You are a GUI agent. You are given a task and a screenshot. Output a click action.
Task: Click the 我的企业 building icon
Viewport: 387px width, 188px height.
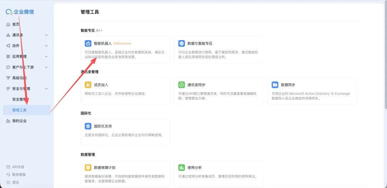[8, 121]
